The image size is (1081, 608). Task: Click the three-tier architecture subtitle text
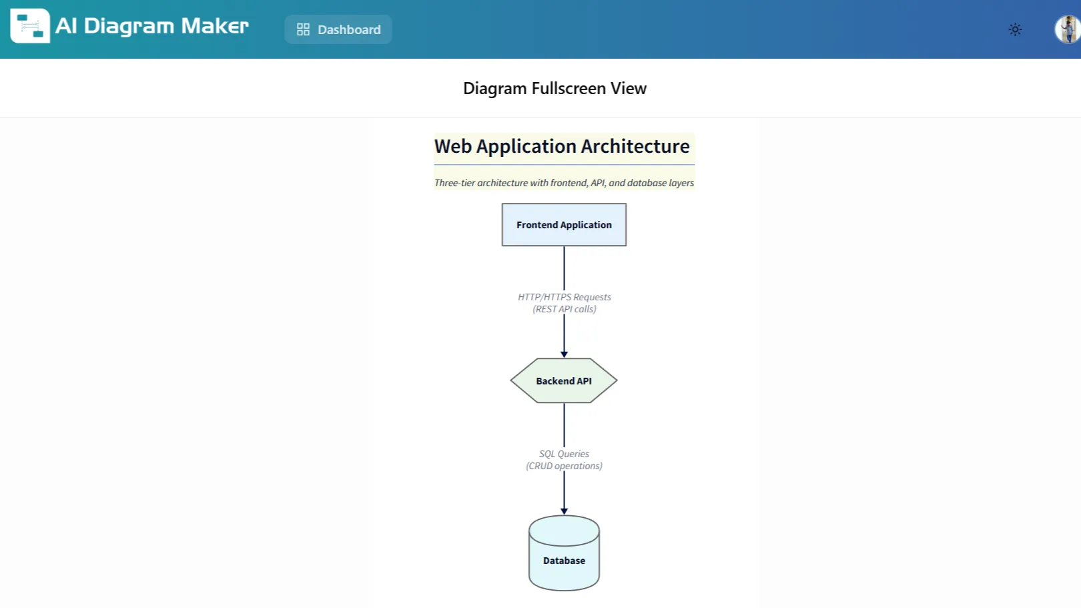(x=564, y=182)
